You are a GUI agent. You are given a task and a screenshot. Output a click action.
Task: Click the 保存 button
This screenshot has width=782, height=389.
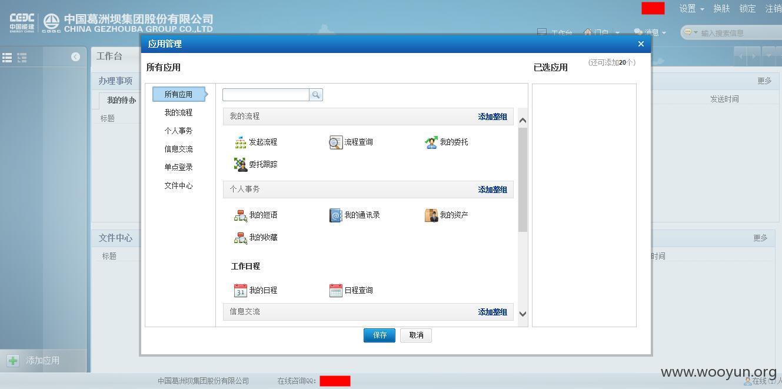(380, 335)
